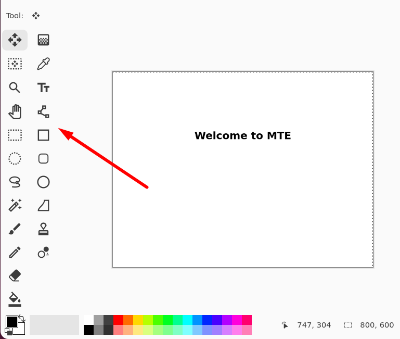This screenshot has height=339, width=400.
Task: Pick bright red from the palette
Action: 118,320
